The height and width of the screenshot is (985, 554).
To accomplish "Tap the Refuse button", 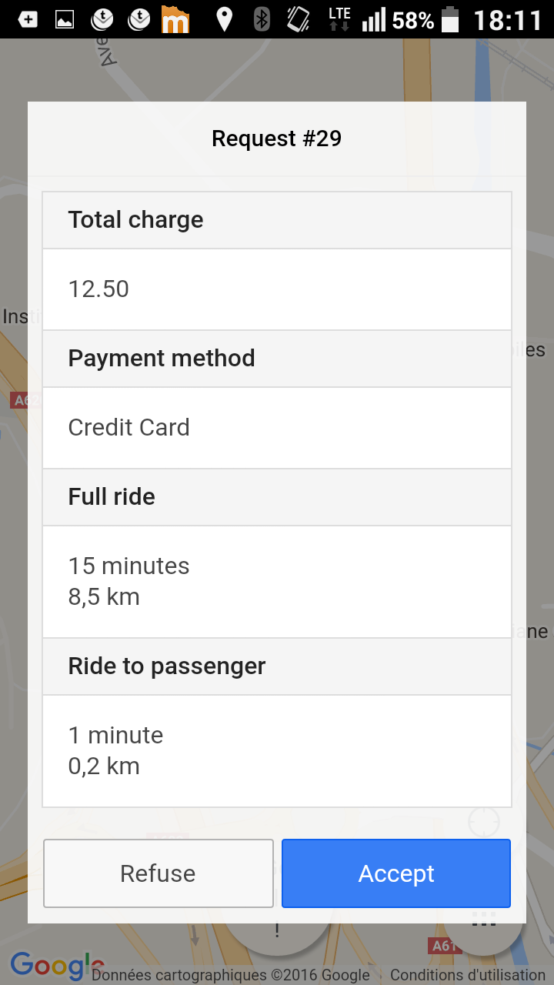I will [x=159, y=873].
